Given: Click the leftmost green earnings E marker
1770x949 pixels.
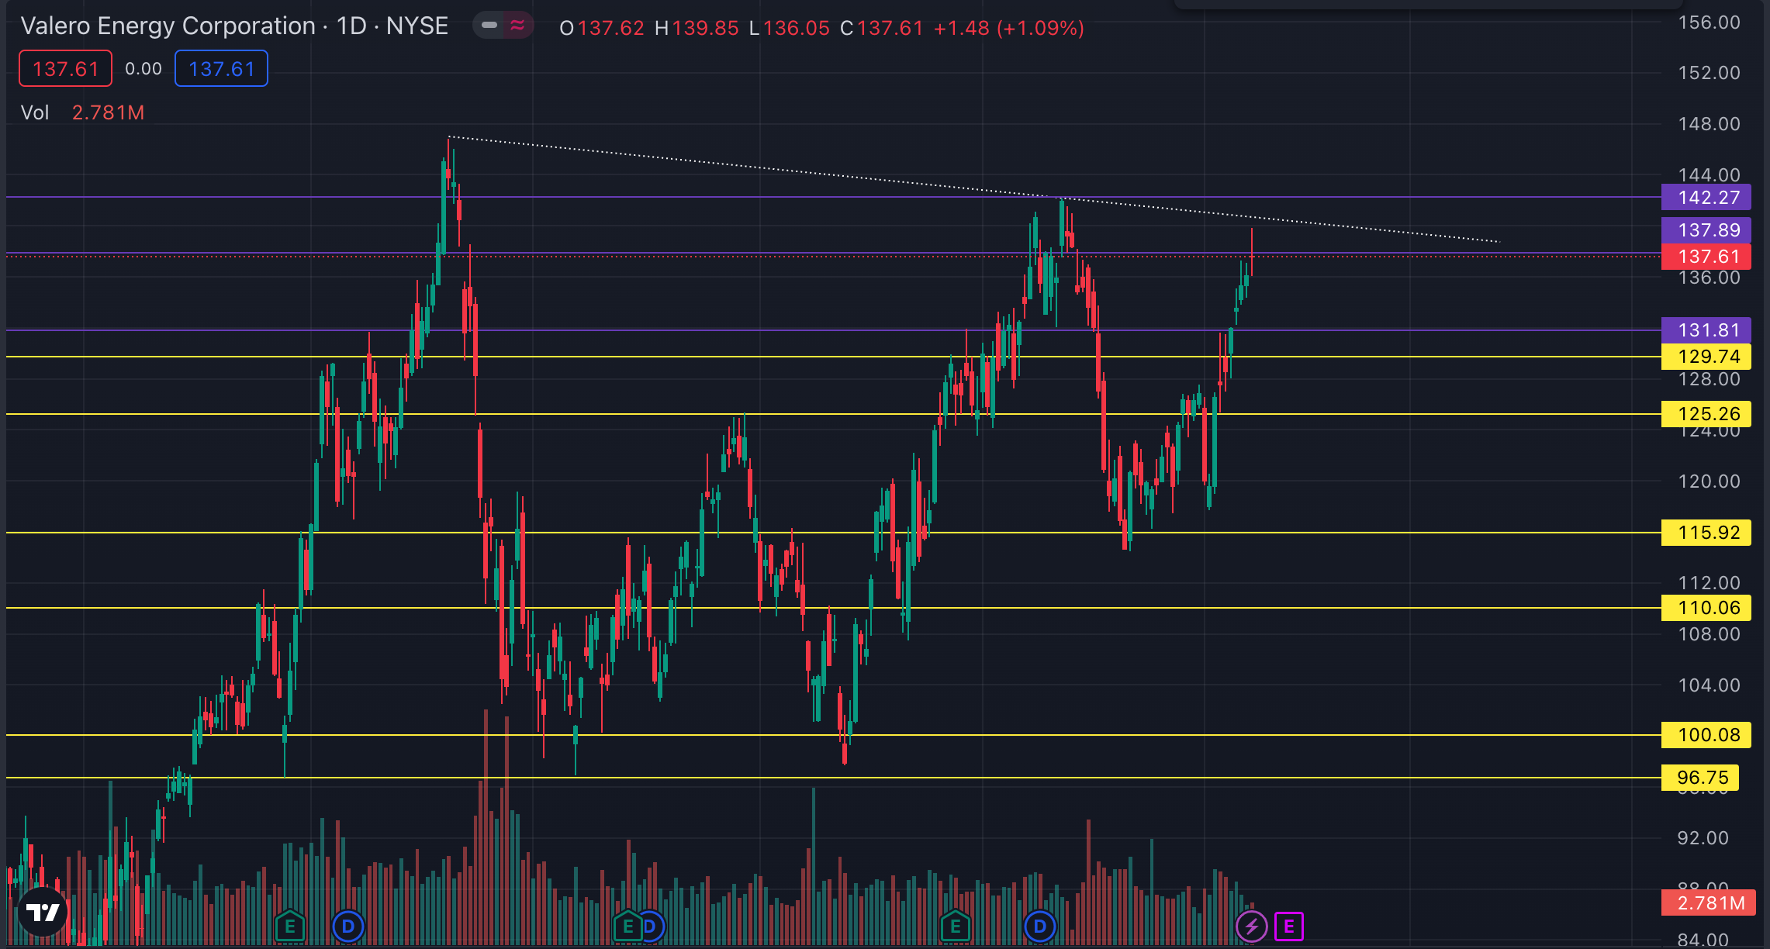Looking at the screenshot, I should coord(290,926).
